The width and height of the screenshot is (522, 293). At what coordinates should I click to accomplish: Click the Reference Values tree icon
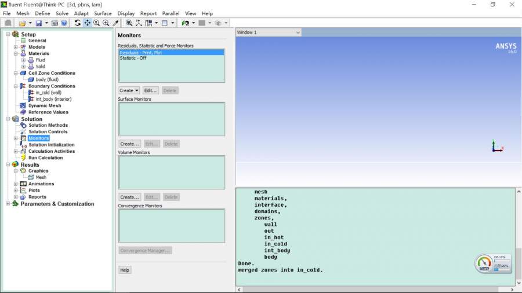pyautogui.click(x=23, y=112)
